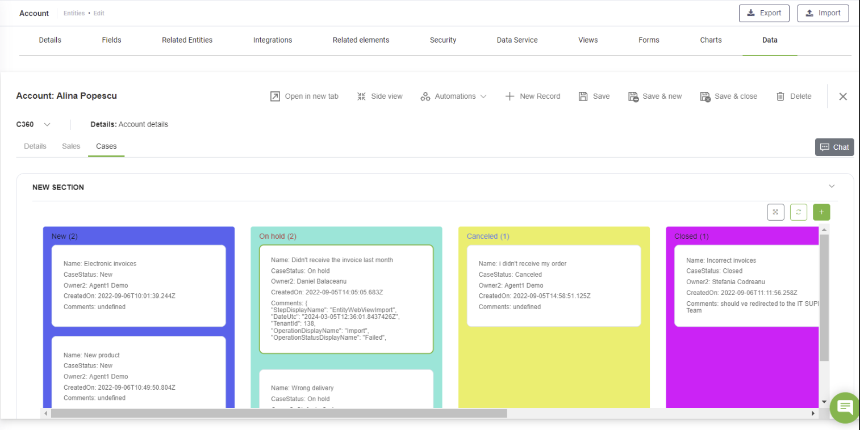Open the Automations dropdown

pos(454,96)
